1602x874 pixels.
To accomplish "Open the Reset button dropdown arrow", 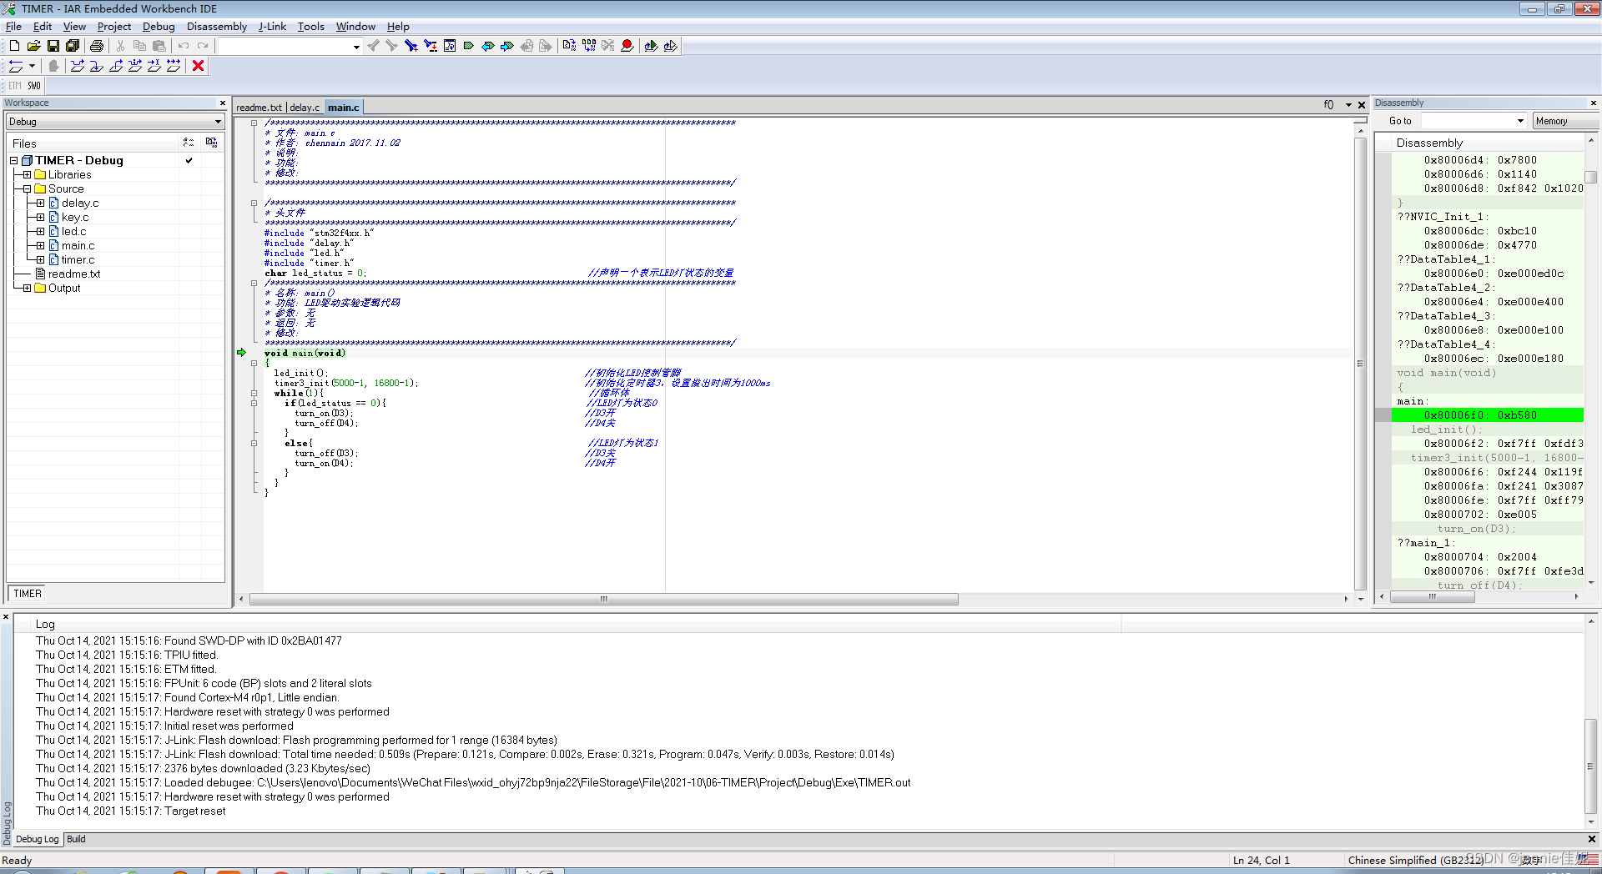I will tap(33, 66).
